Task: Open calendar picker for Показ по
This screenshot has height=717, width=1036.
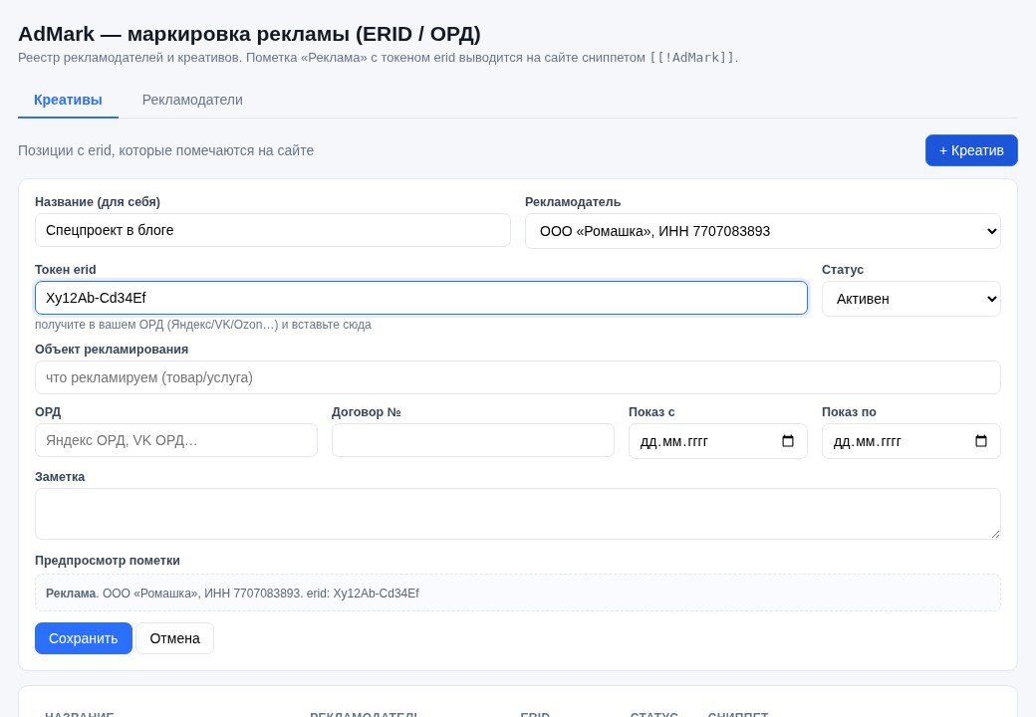Action: 981,441
